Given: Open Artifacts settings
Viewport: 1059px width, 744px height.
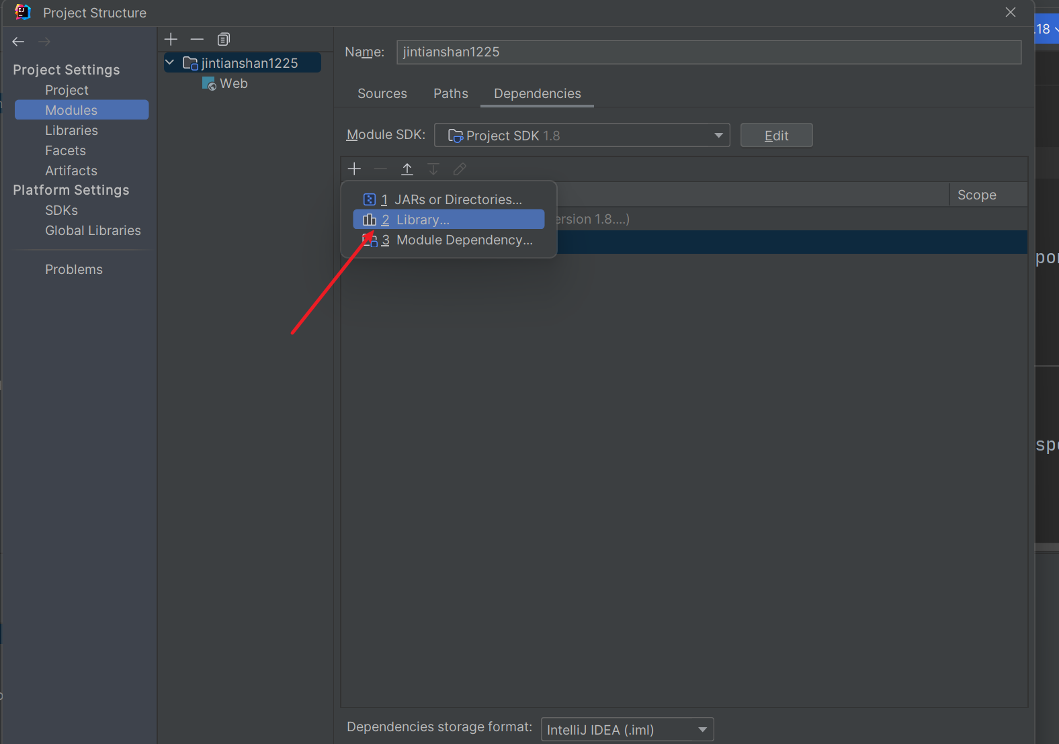Looking at the screenshot, I should pyautogui.click(x=71, y=171).
